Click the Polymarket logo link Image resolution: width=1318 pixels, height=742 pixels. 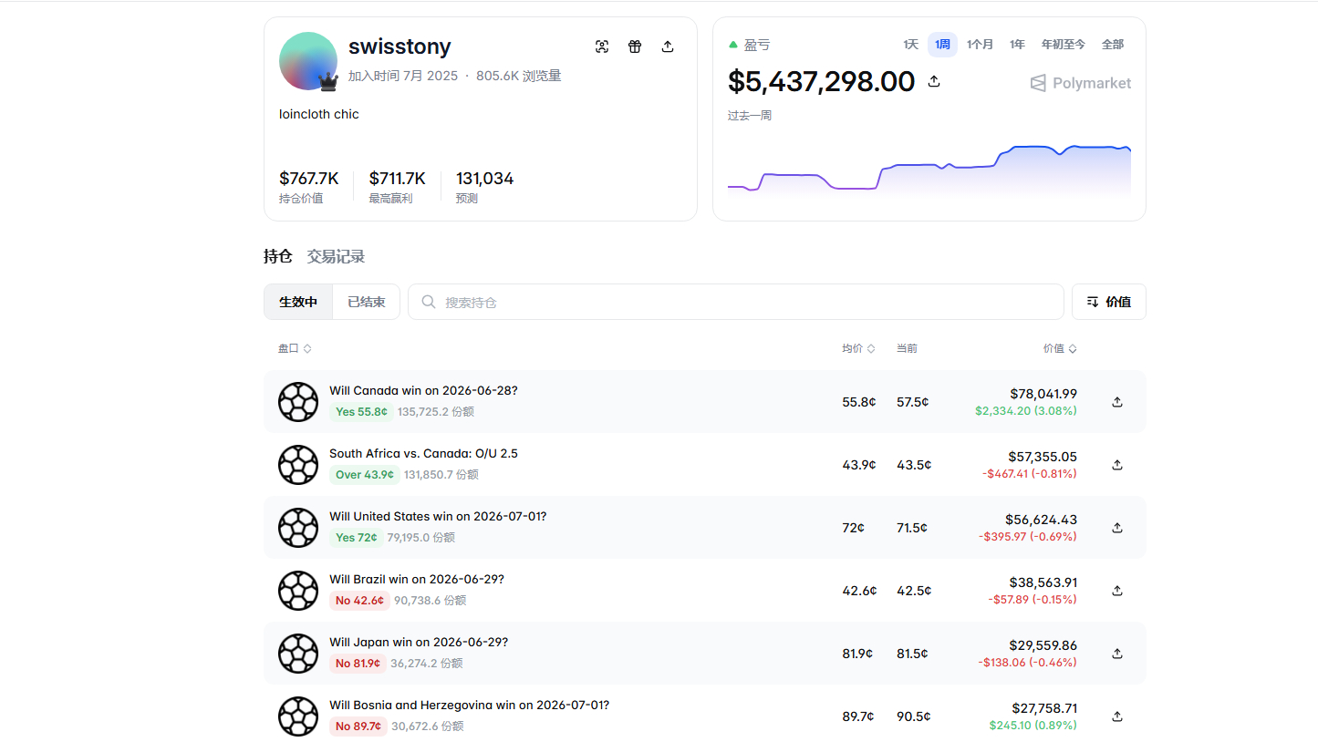click(x=1080, y=83)
